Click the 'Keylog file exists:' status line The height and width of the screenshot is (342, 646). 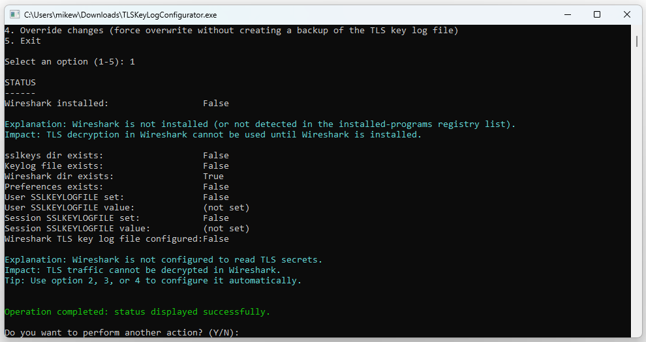coord(54,166)
